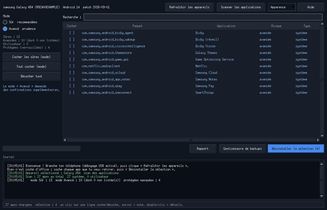Click the 'Samsung Pay' application name
This screenshot has height=210, width=327.
[x=205, y=86]
